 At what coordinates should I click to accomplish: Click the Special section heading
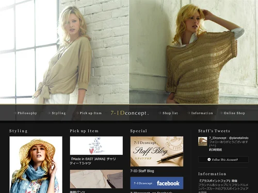pos(139,131)
